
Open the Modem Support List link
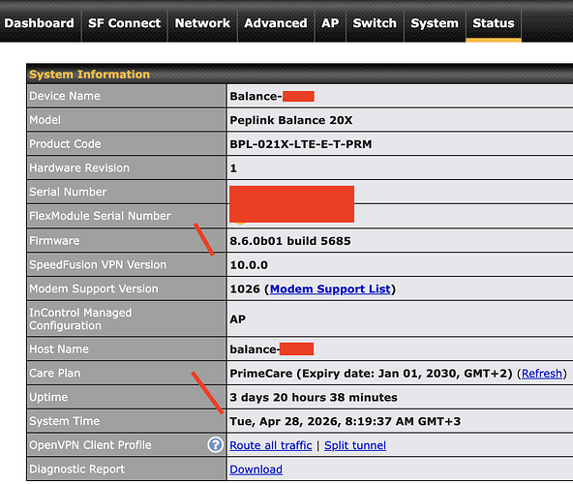(x=330, y=288)
